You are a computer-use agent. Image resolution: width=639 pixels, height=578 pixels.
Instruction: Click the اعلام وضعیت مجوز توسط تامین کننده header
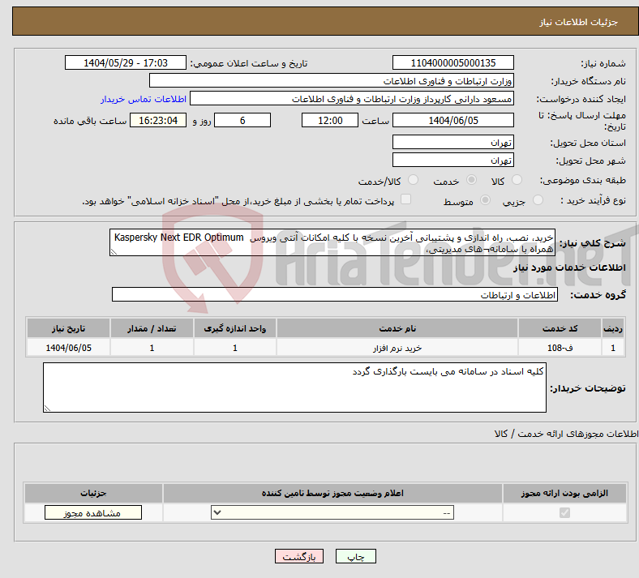(x=332, y=493)
